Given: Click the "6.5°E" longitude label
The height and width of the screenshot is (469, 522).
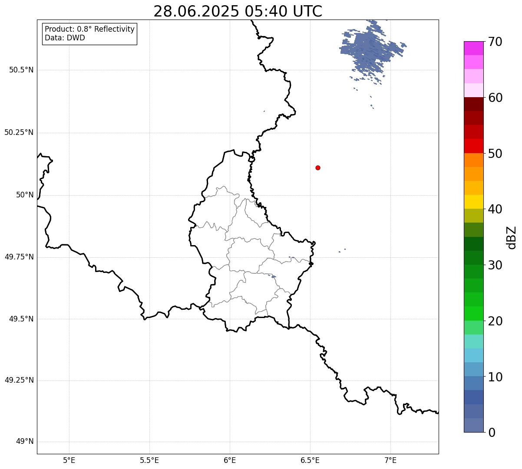Looking at the screenshot, I should coord(310,460).
